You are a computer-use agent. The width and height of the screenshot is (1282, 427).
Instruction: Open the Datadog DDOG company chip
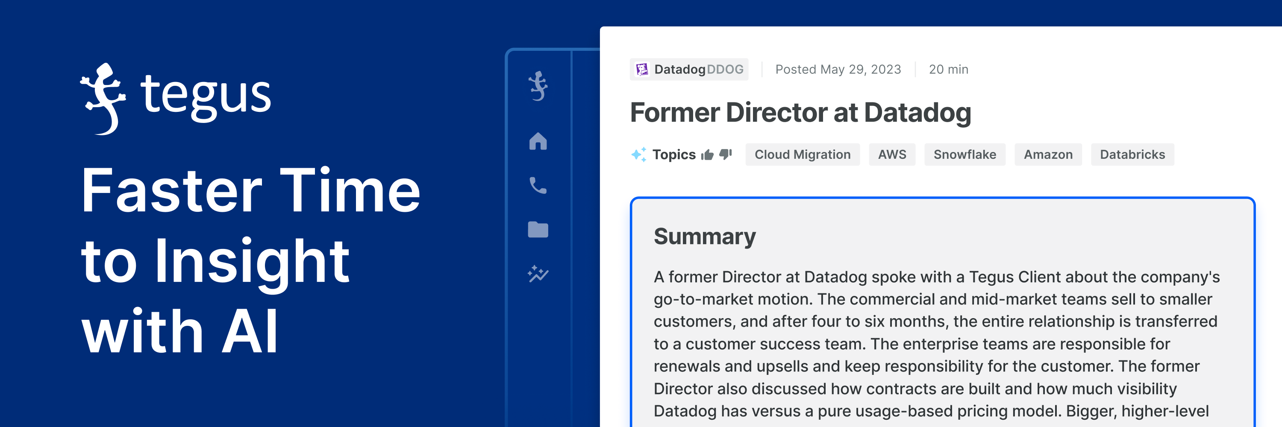pyautogui.click(x=689, y=69)
